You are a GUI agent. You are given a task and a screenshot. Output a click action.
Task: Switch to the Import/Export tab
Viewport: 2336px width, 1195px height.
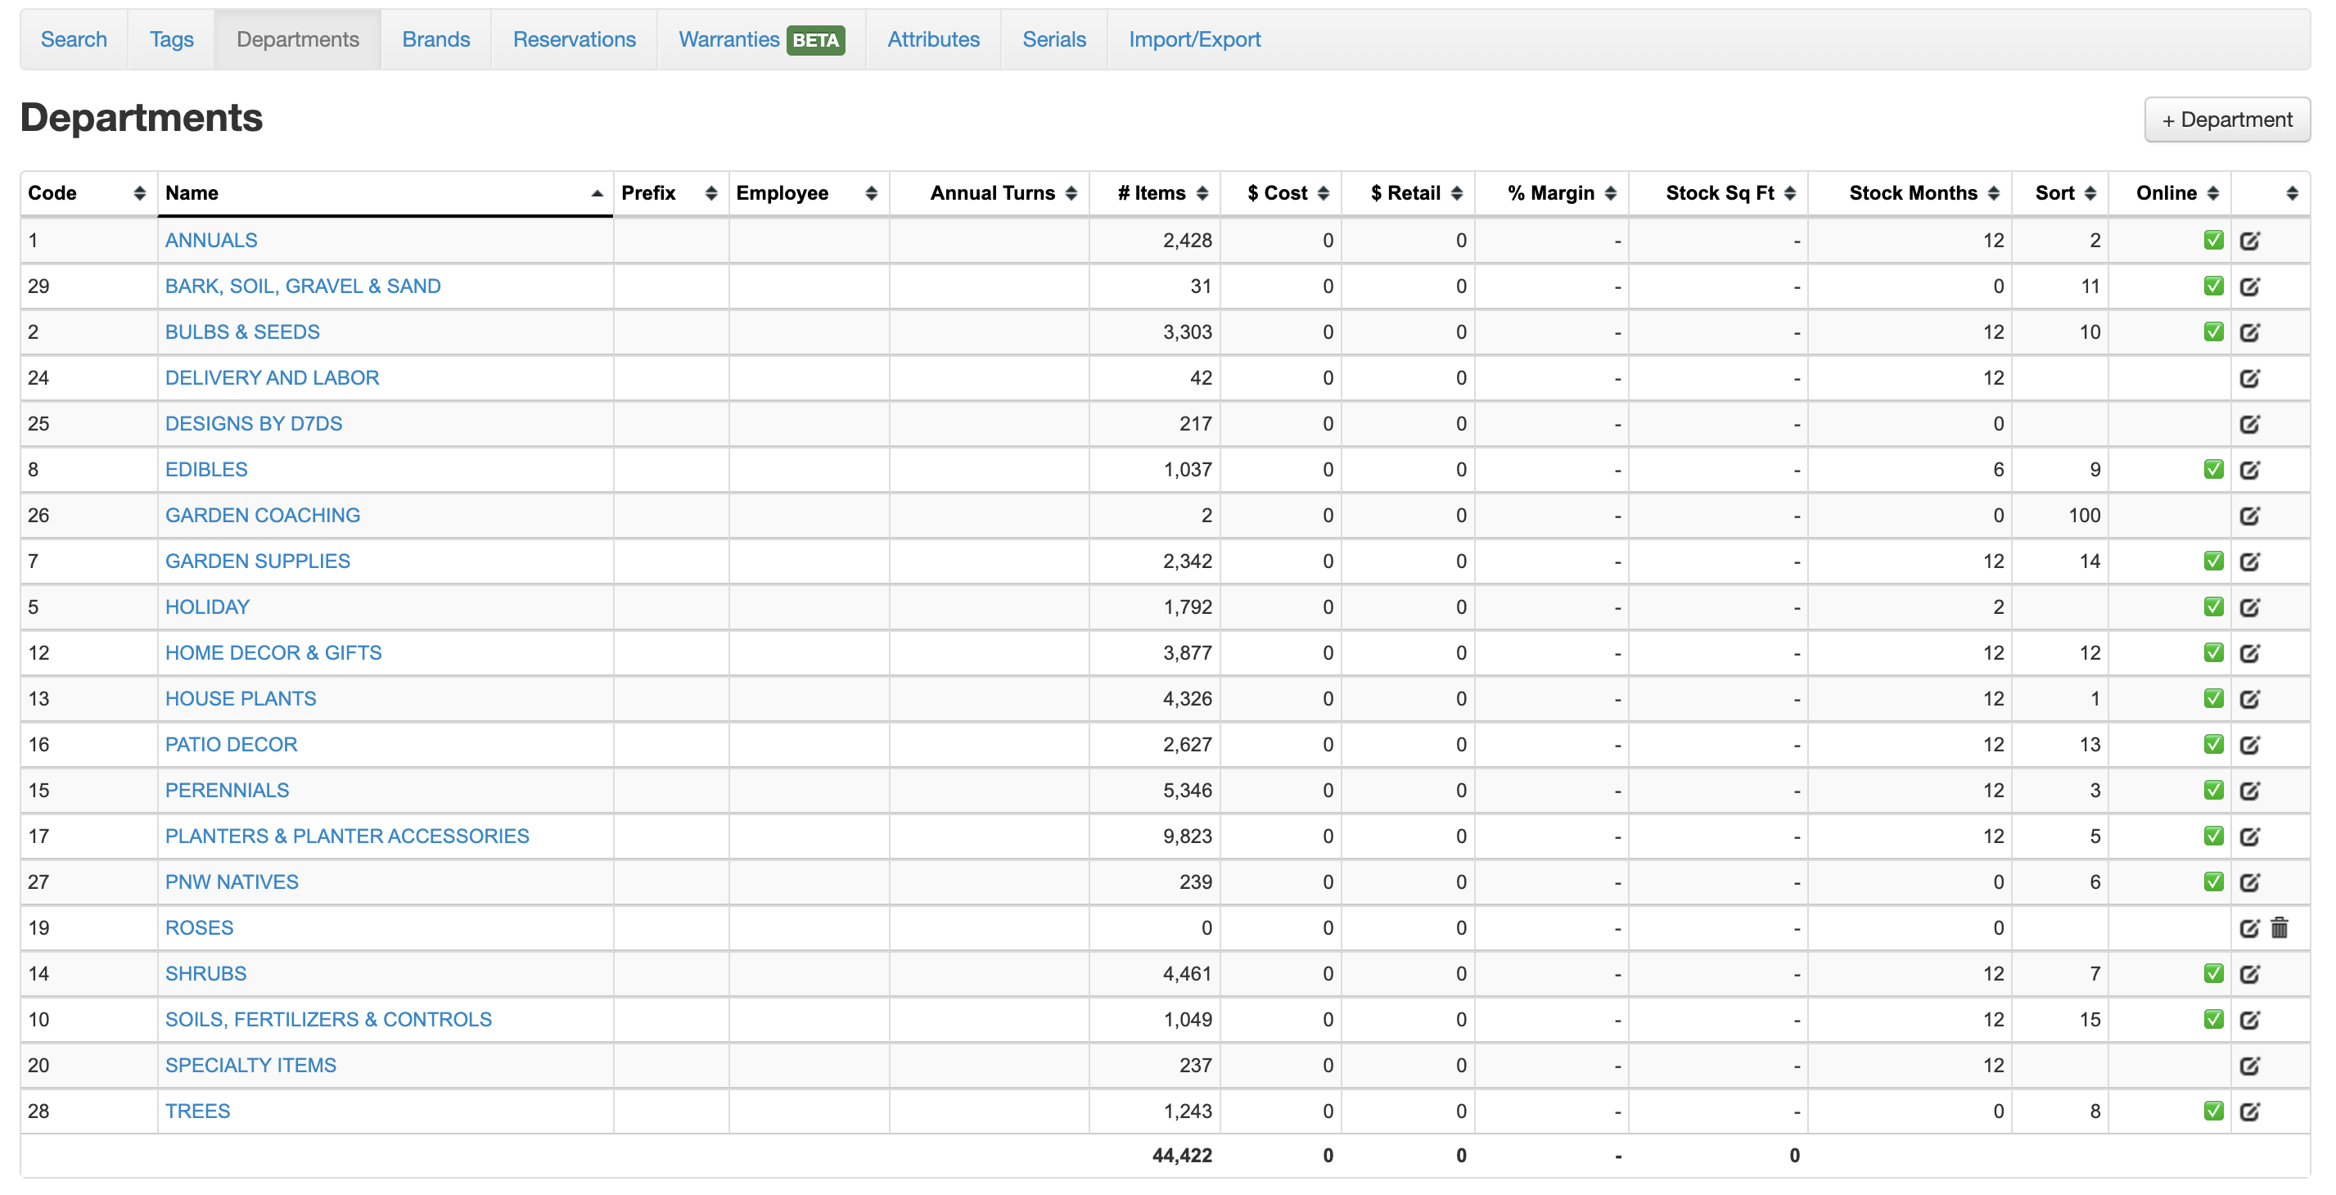point(1193,40)
